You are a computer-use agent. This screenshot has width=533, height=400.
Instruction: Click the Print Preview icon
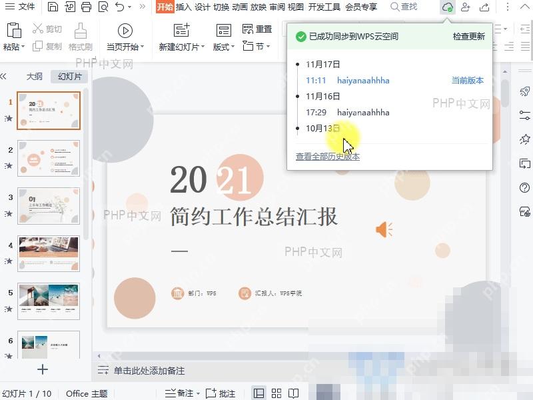(103, 7)
